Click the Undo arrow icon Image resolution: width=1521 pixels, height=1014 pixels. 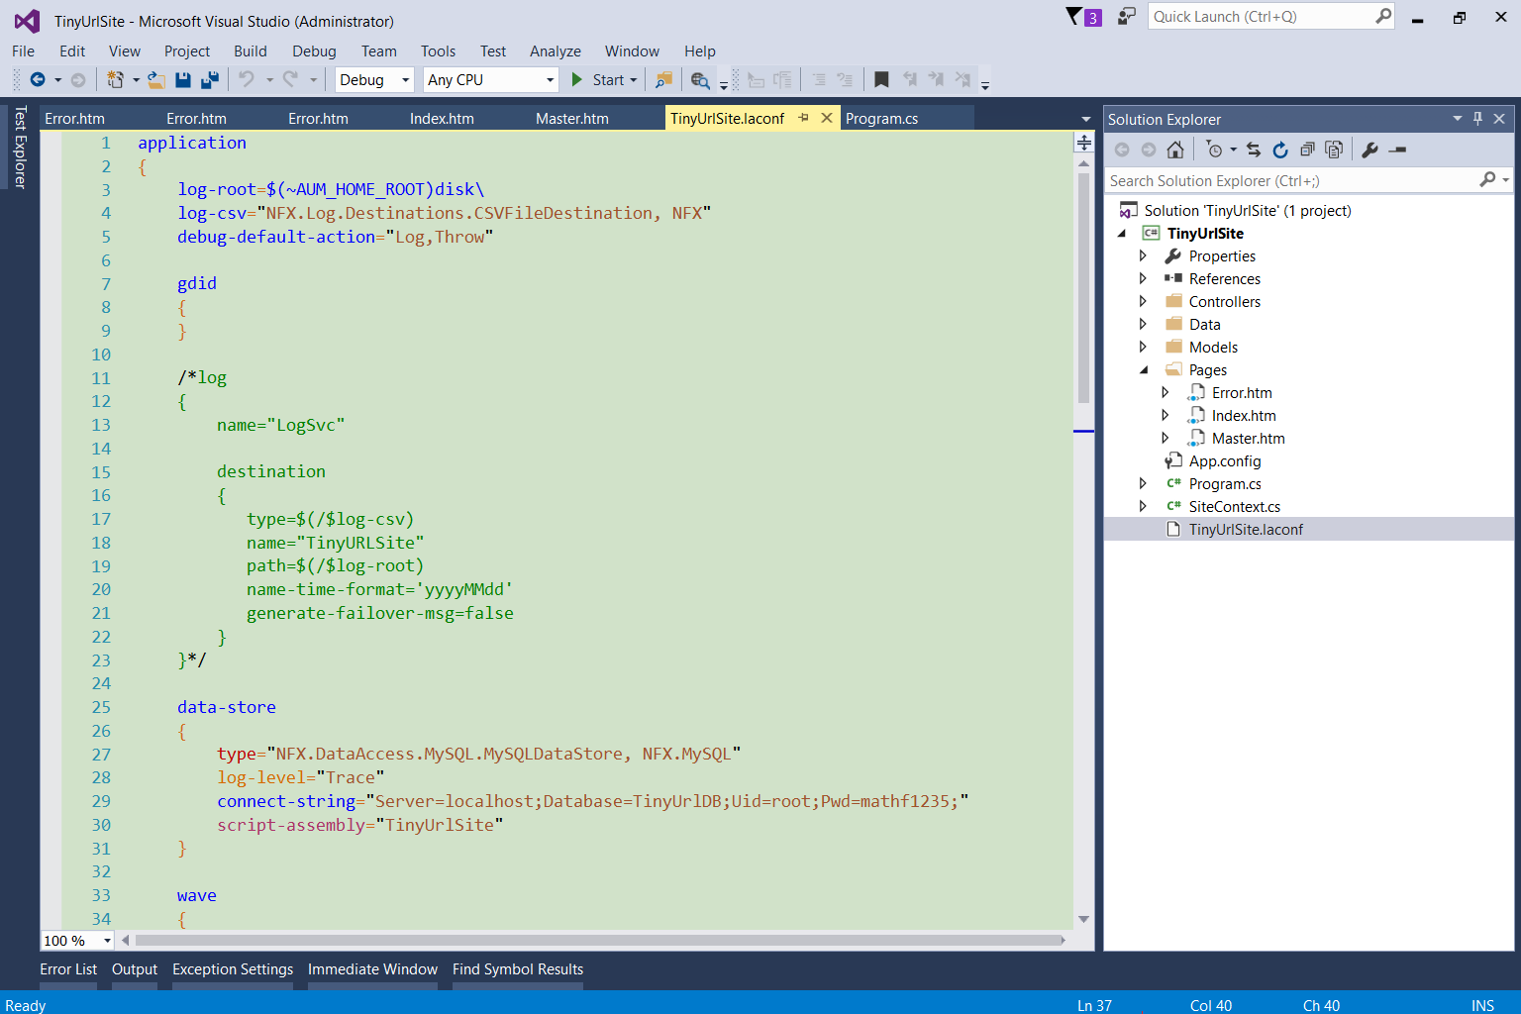coord(247,79)
